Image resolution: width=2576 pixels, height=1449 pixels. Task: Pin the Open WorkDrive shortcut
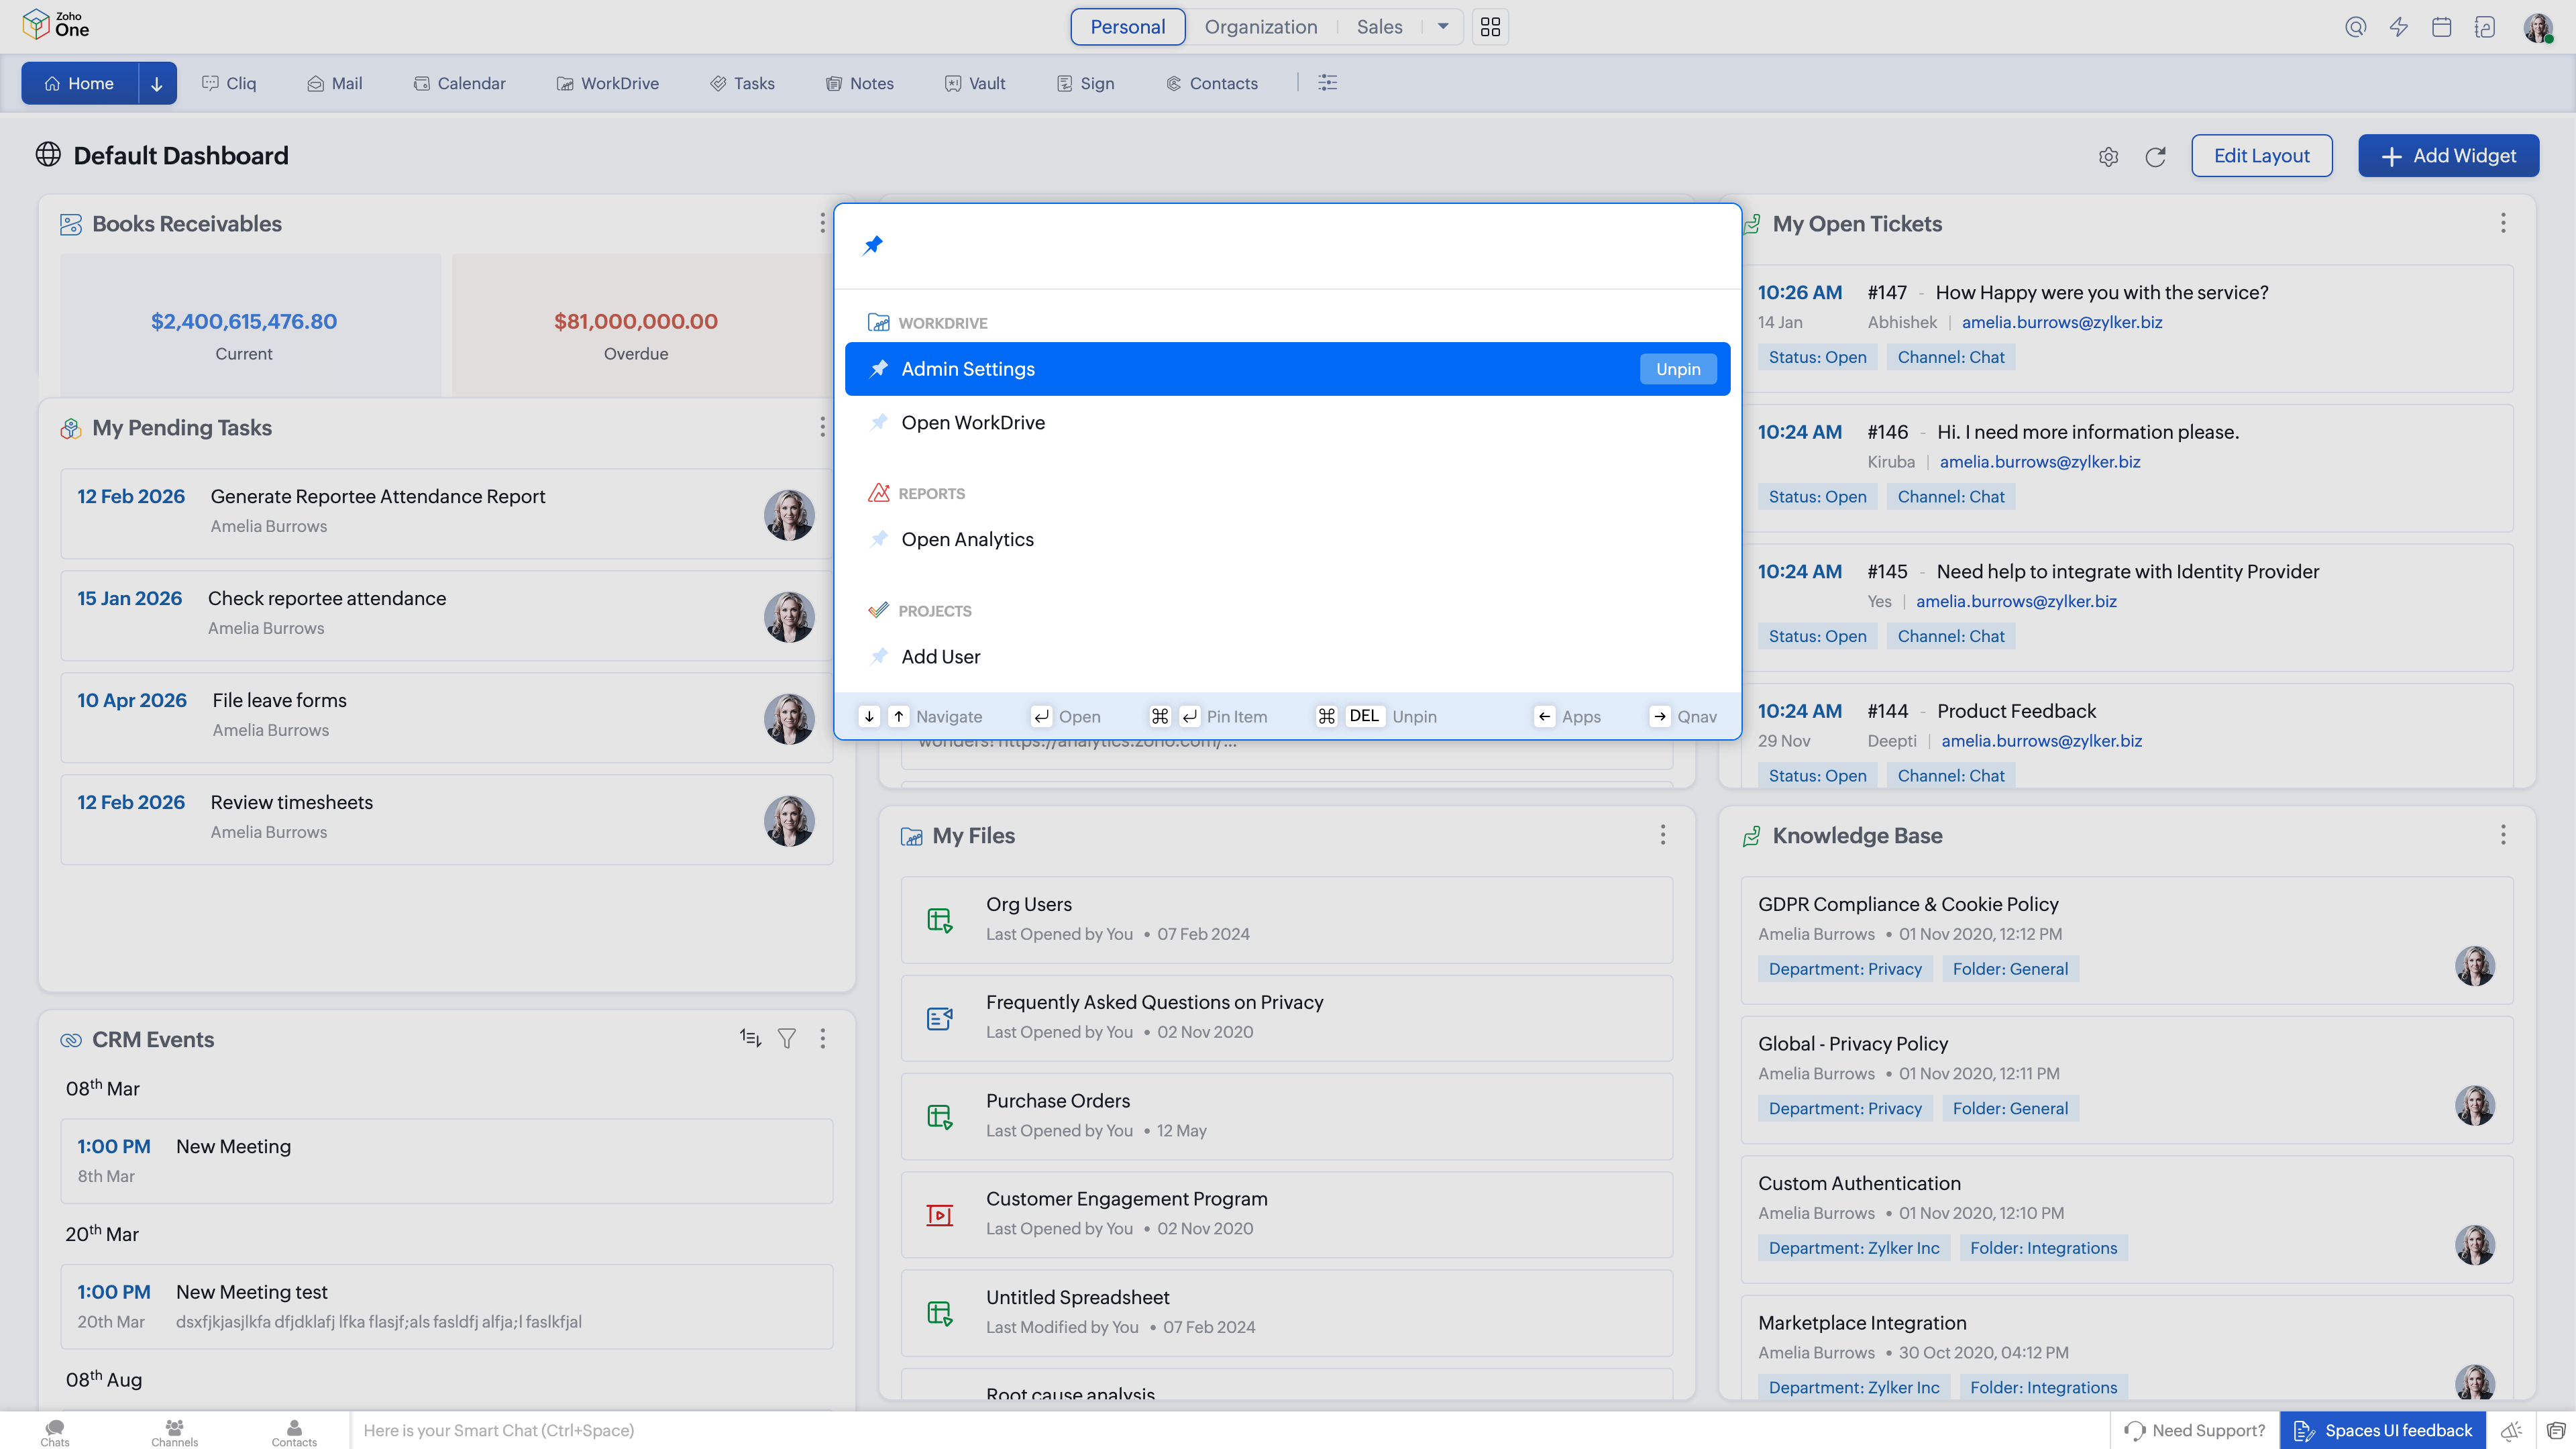click(x=879, y=422)
